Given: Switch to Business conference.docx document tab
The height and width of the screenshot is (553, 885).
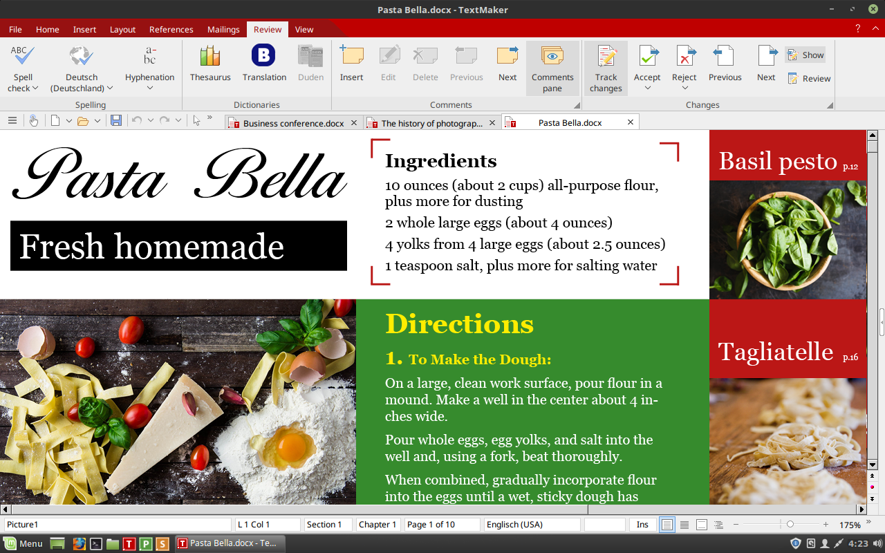Looking at the screenshot, I should 293,123.
